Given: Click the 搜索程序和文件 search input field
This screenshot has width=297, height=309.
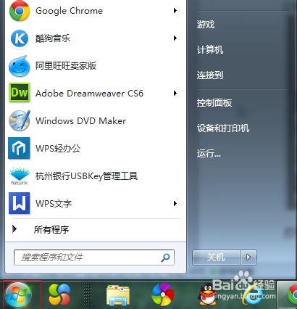Looking at the screenshot, I should (94, 257).
